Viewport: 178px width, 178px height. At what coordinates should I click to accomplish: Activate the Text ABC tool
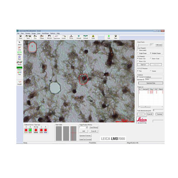click(x=19, y=73)
